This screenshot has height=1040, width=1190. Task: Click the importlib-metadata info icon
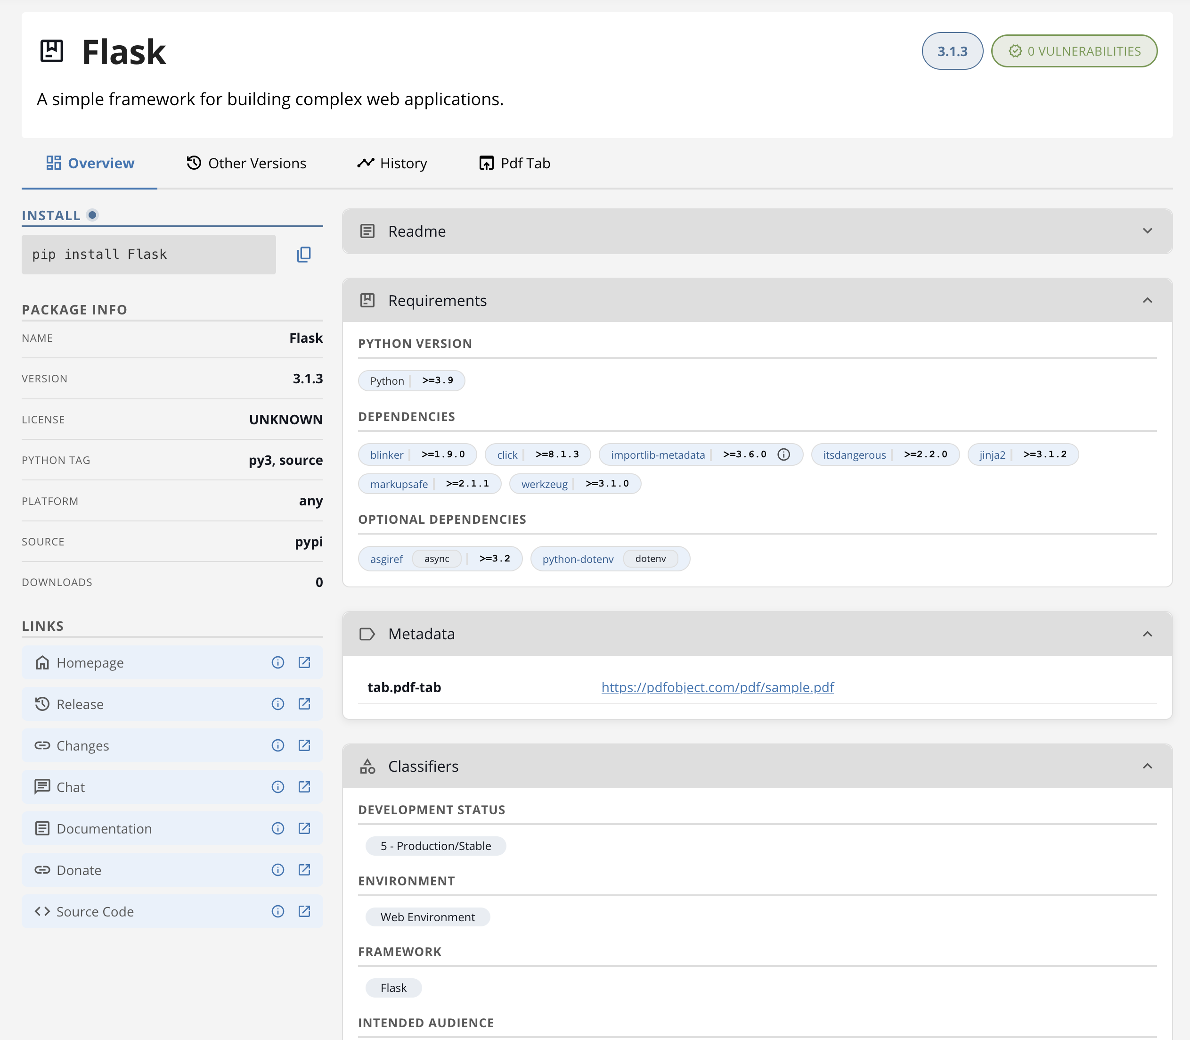(x=783, y=454)
